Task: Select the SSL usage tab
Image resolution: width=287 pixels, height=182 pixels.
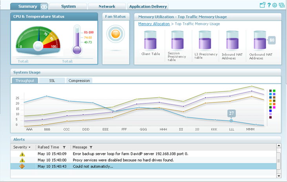Action: 52,81
